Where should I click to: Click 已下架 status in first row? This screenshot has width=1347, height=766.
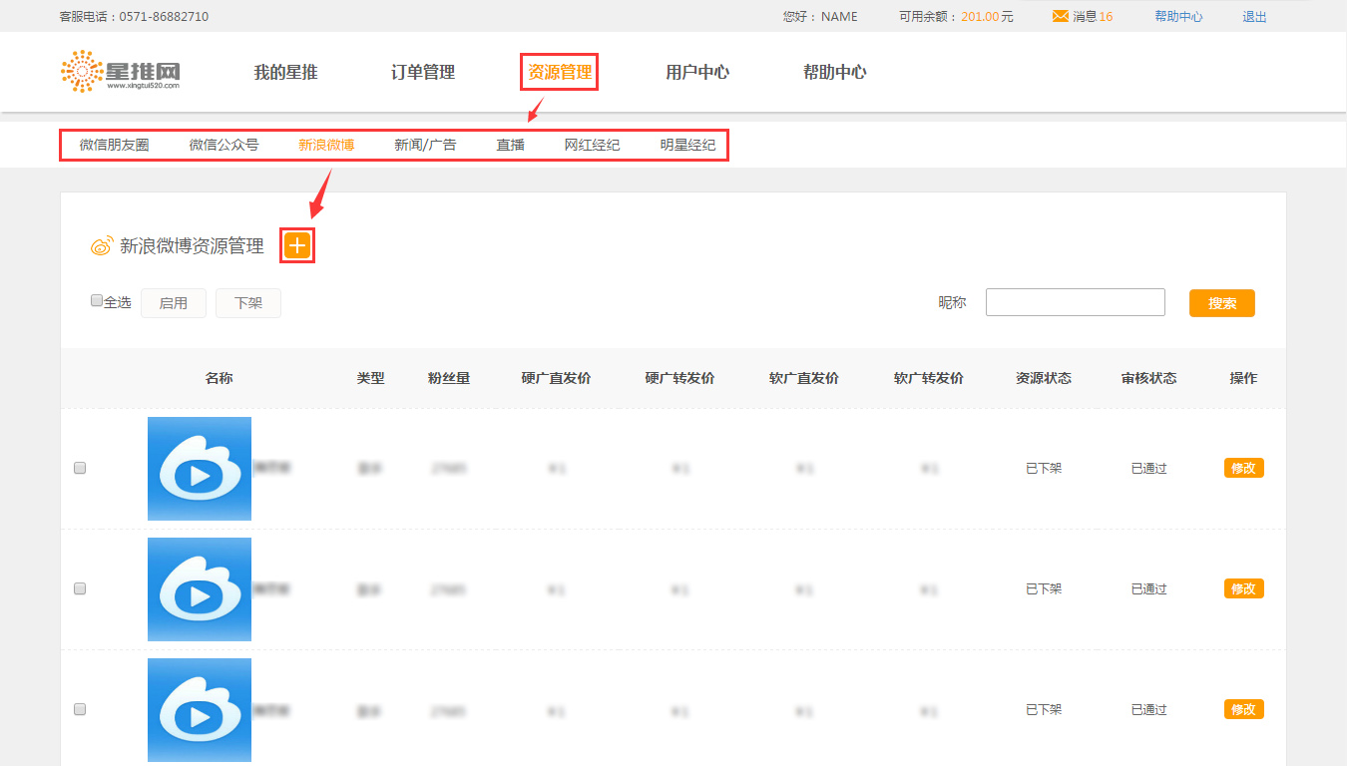1044,468
